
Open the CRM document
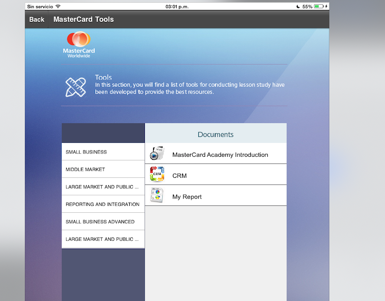(216, 175)
